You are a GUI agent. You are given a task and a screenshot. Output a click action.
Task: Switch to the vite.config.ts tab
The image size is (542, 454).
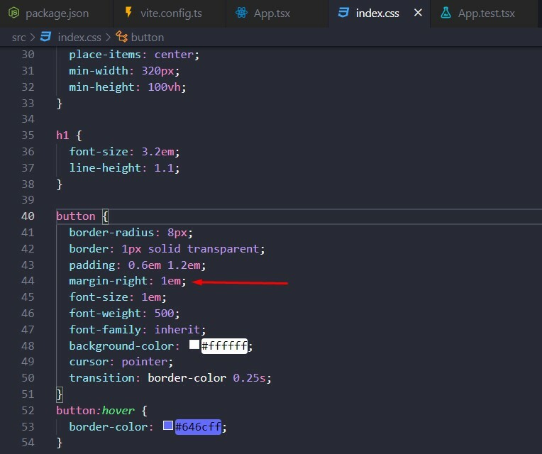tap(170, 13)
